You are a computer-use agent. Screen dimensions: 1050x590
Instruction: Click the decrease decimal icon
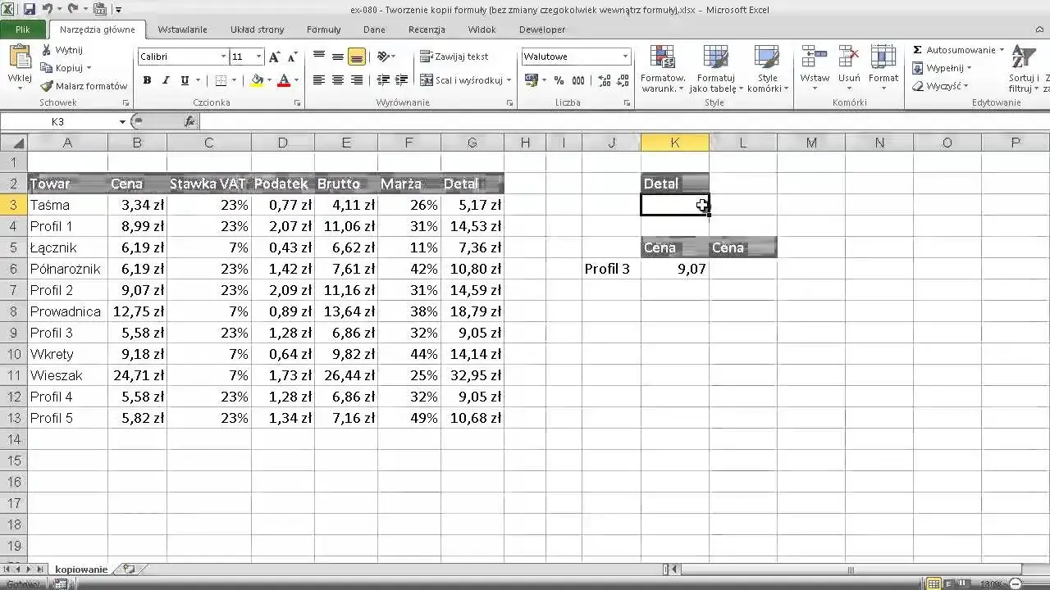pyautogui.click(x=622, y=80)
